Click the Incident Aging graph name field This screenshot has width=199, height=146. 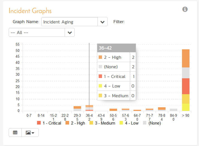coord(69,22)
